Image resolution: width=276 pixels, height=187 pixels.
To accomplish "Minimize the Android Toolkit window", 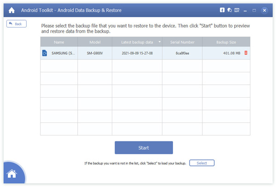I will coord(245,11).
